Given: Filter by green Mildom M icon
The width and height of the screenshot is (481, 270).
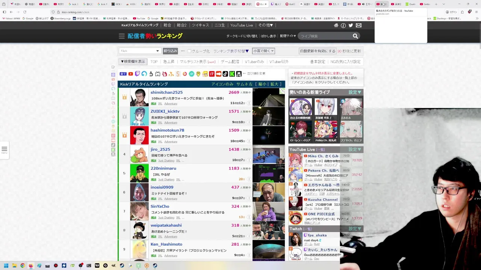Looking at the screenshot, I should pyautogui.click(x=191, y=74).
